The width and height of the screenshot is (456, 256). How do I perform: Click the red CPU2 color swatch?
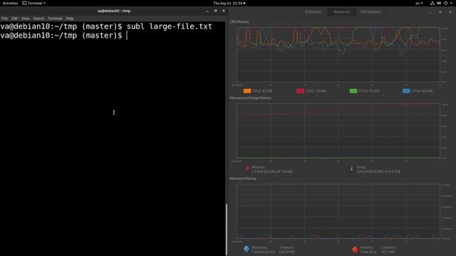point(300,91)
